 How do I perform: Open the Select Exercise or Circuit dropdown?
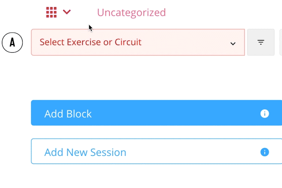[138, 42]
